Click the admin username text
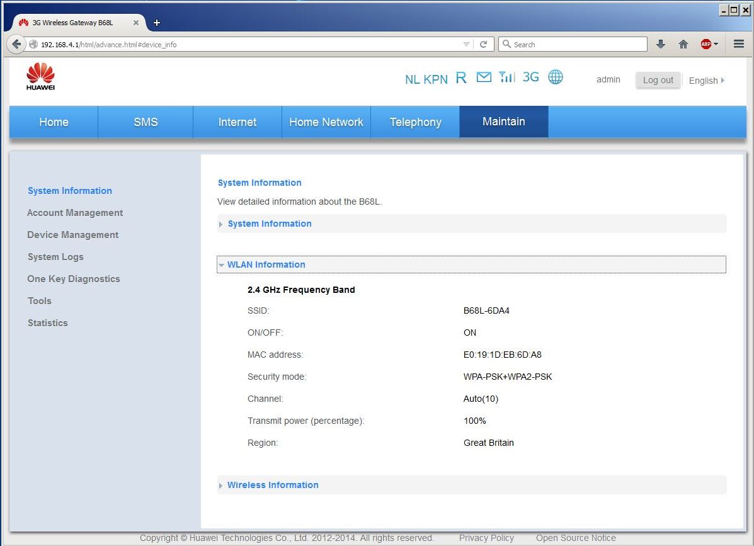This screenshot has height=546, width=754. coord(608,80)
